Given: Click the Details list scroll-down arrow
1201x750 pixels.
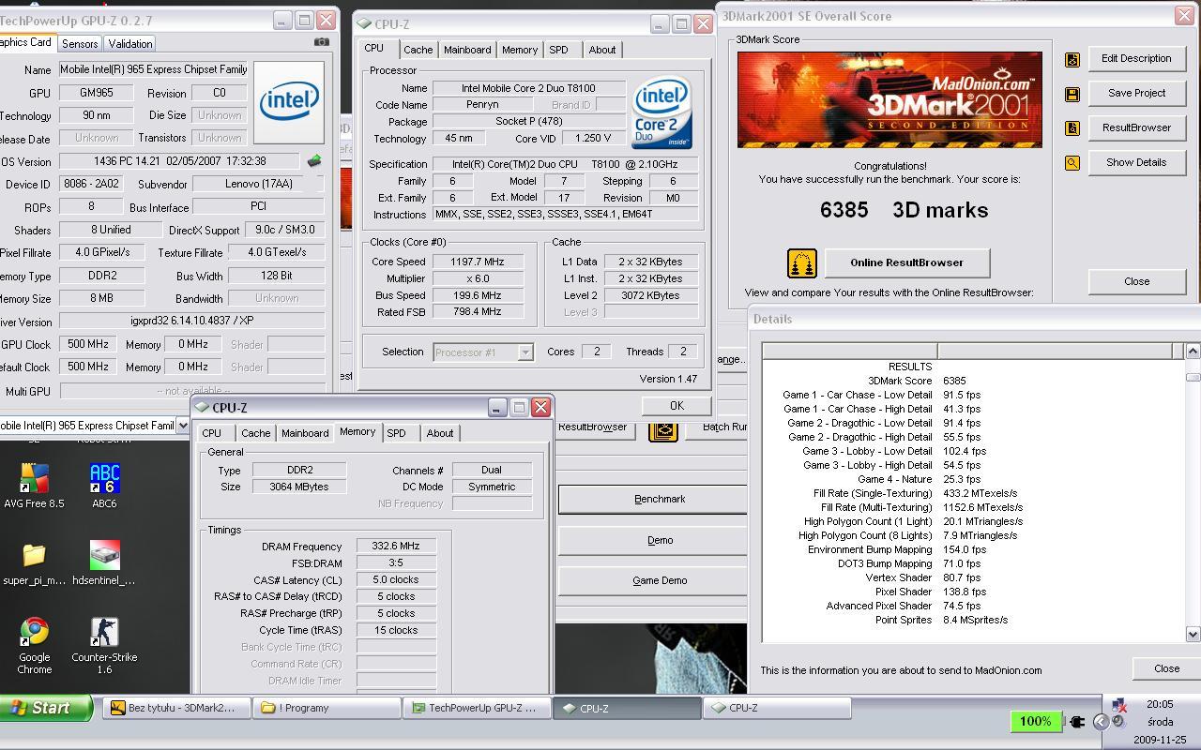Looking at the screenshot, I should (1193, 635).
